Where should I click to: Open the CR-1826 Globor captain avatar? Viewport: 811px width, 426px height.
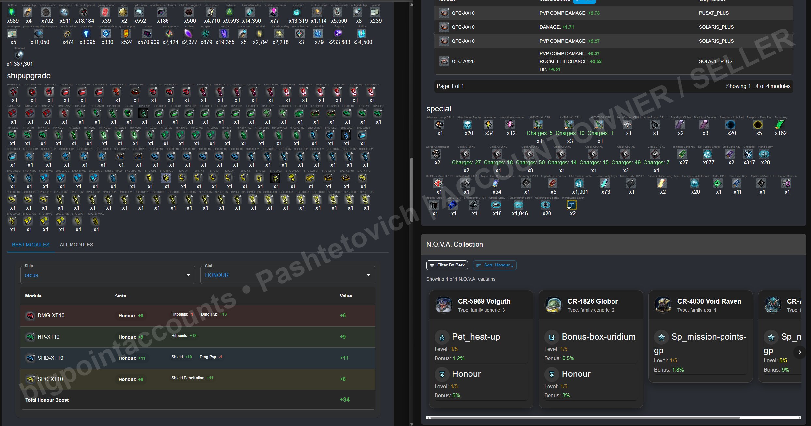click(x=553, y=304)
